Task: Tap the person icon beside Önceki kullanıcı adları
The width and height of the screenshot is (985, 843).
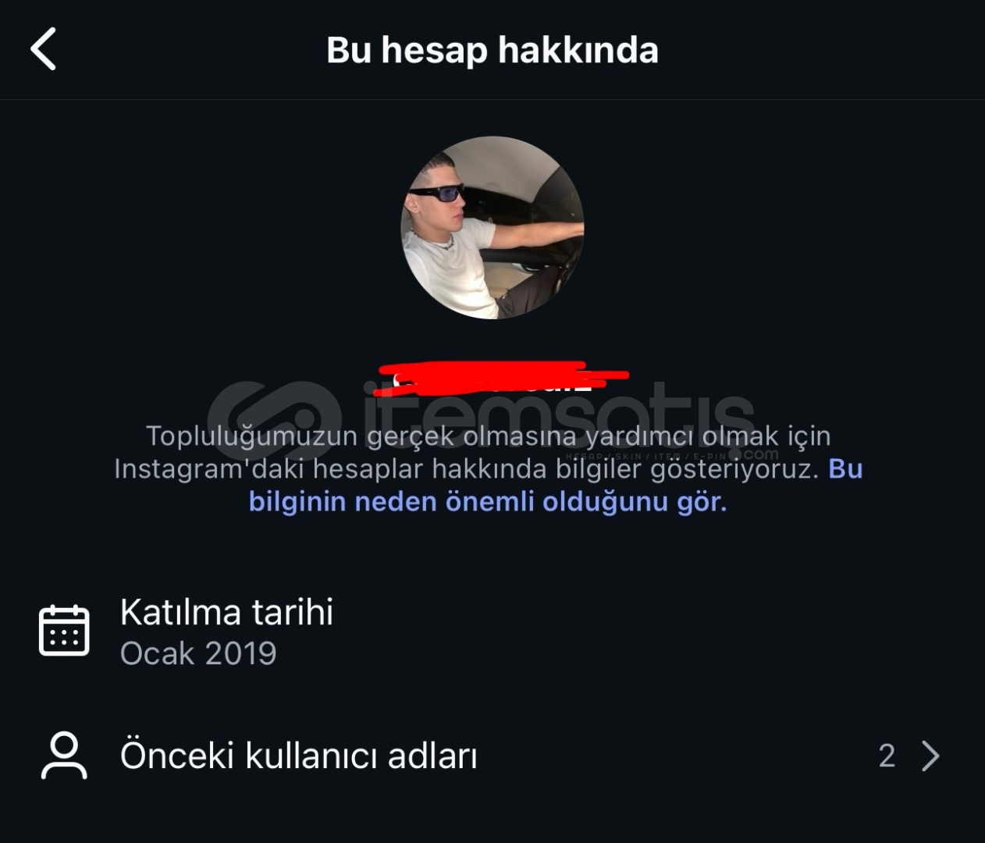Action: click(64, 756)
